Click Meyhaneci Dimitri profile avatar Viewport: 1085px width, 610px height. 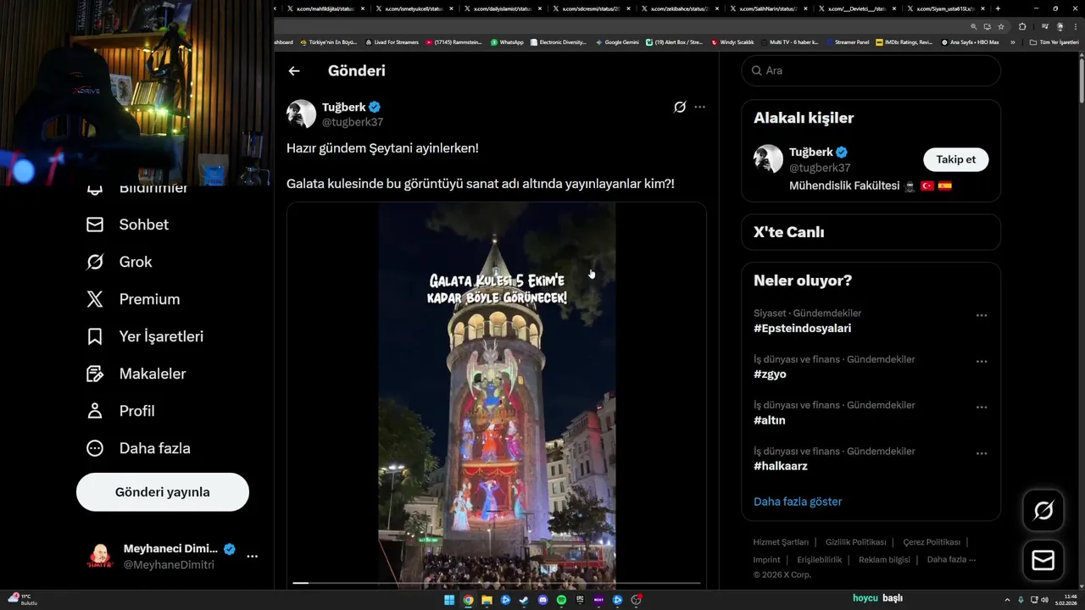100,557
